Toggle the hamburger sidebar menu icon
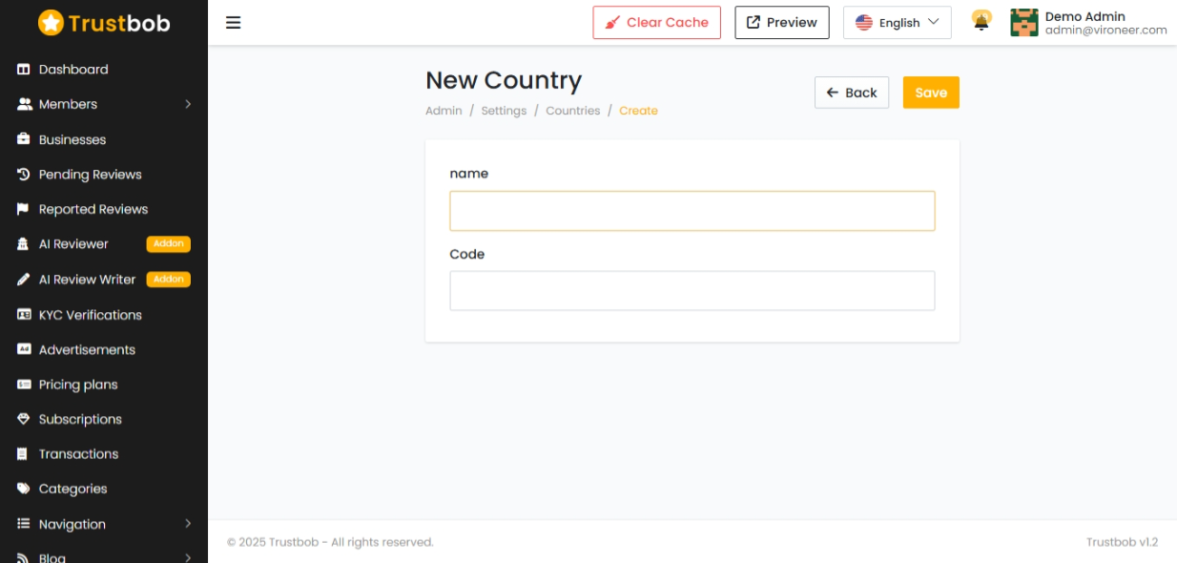This screenshot has width=1177, height=563. pos(234,23)
